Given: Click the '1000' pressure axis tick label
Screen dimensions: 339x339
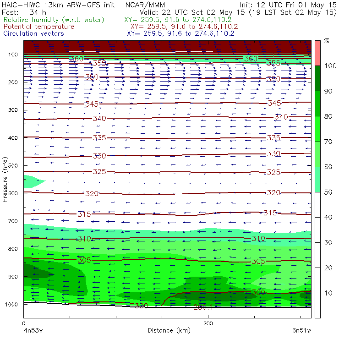Looking at the screenshot, I should coord(11,304).
